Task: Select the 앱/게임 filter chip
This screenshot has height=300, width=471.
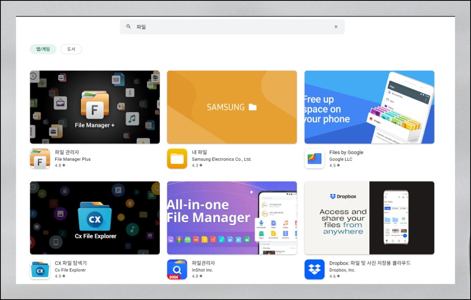Action: (x=43, y=49)
